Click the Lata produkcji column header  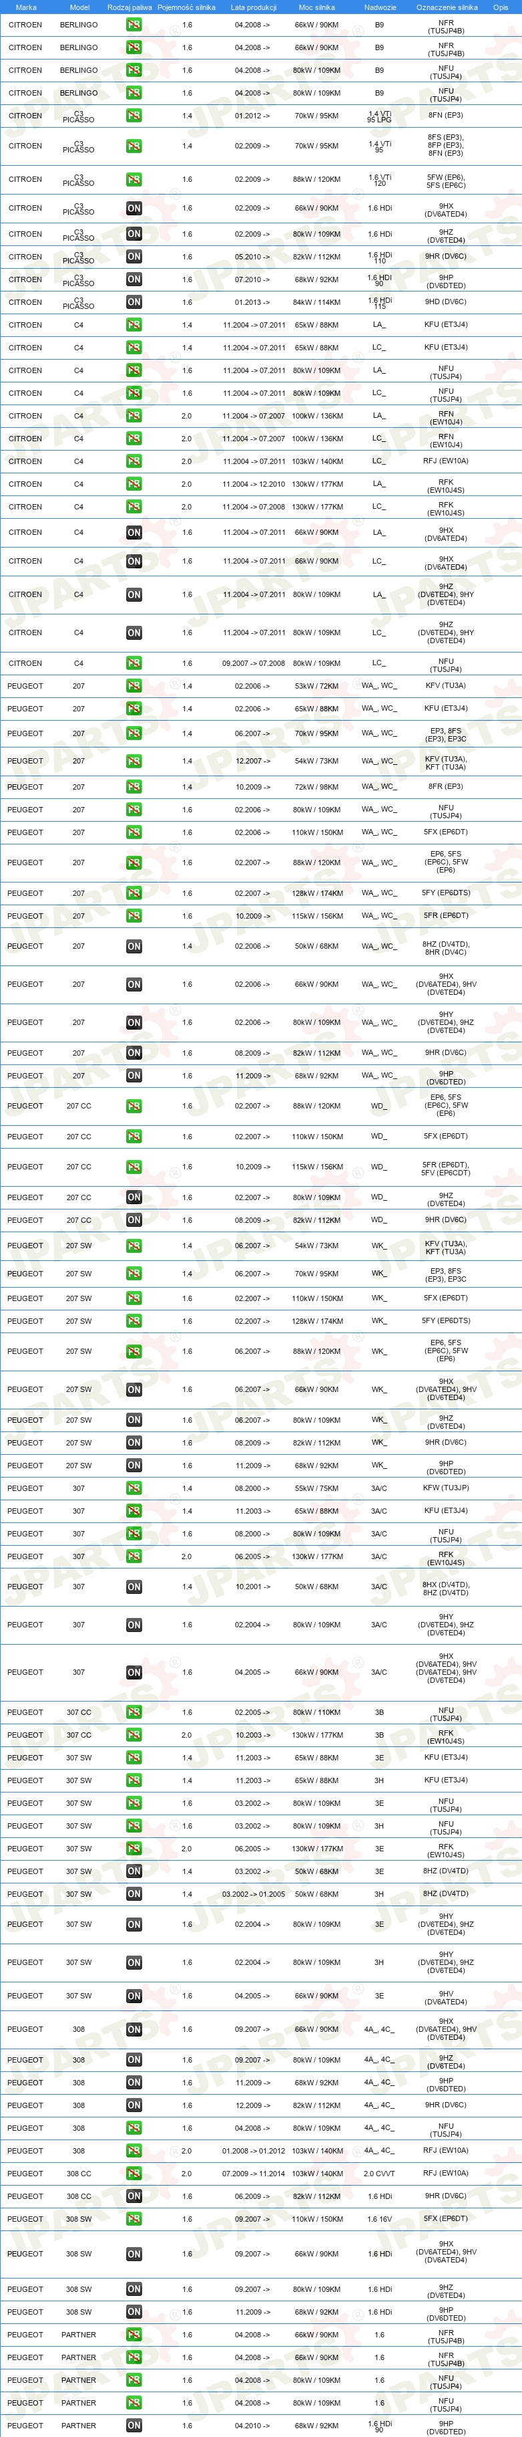click(x=254, y=7)
